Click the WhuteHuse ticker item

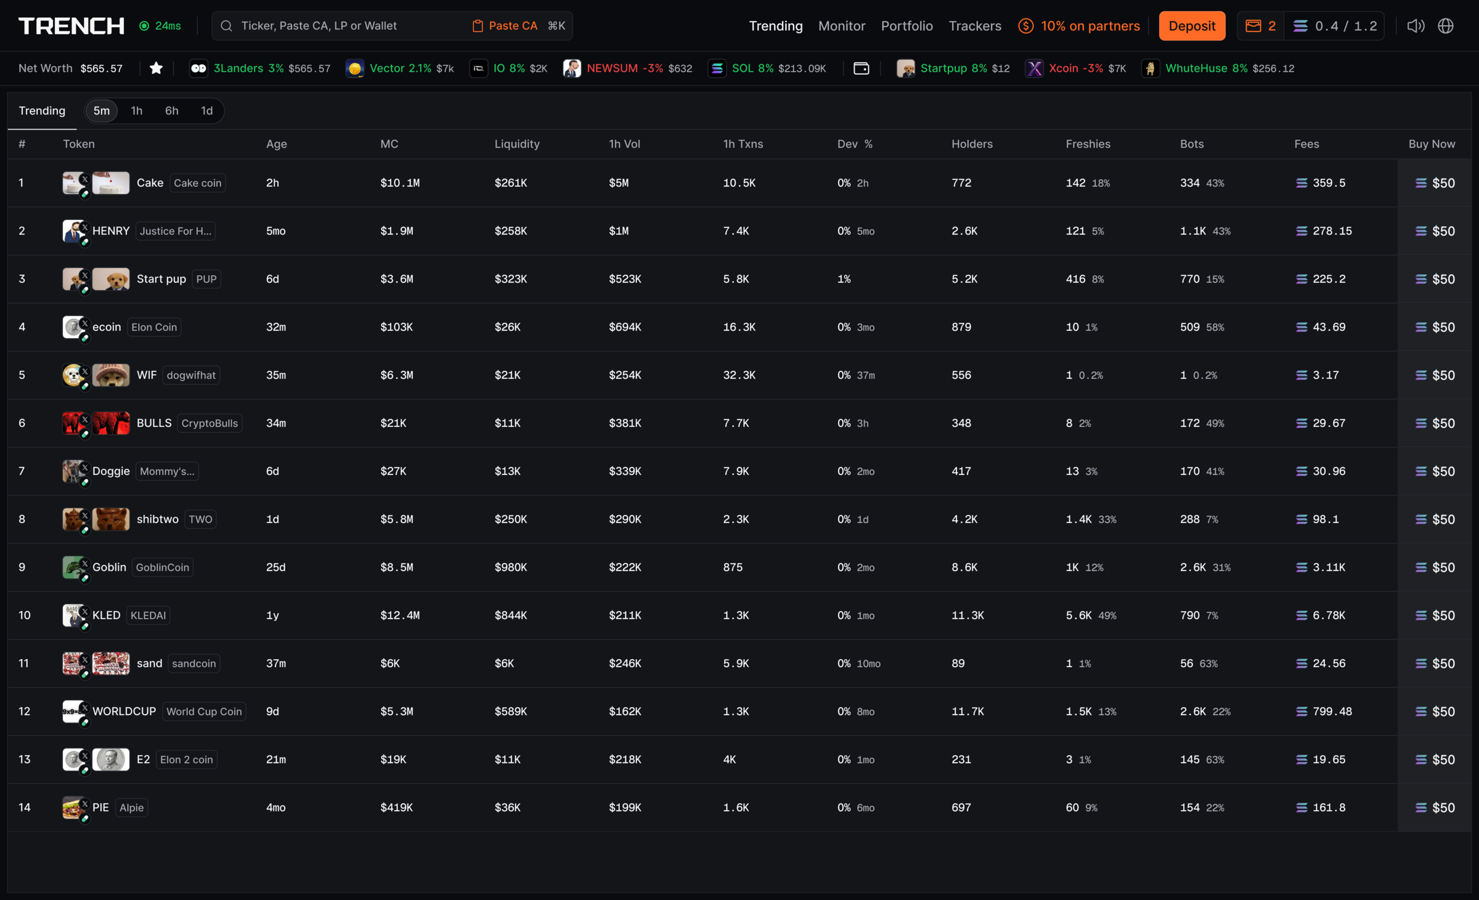(1218, 68)
